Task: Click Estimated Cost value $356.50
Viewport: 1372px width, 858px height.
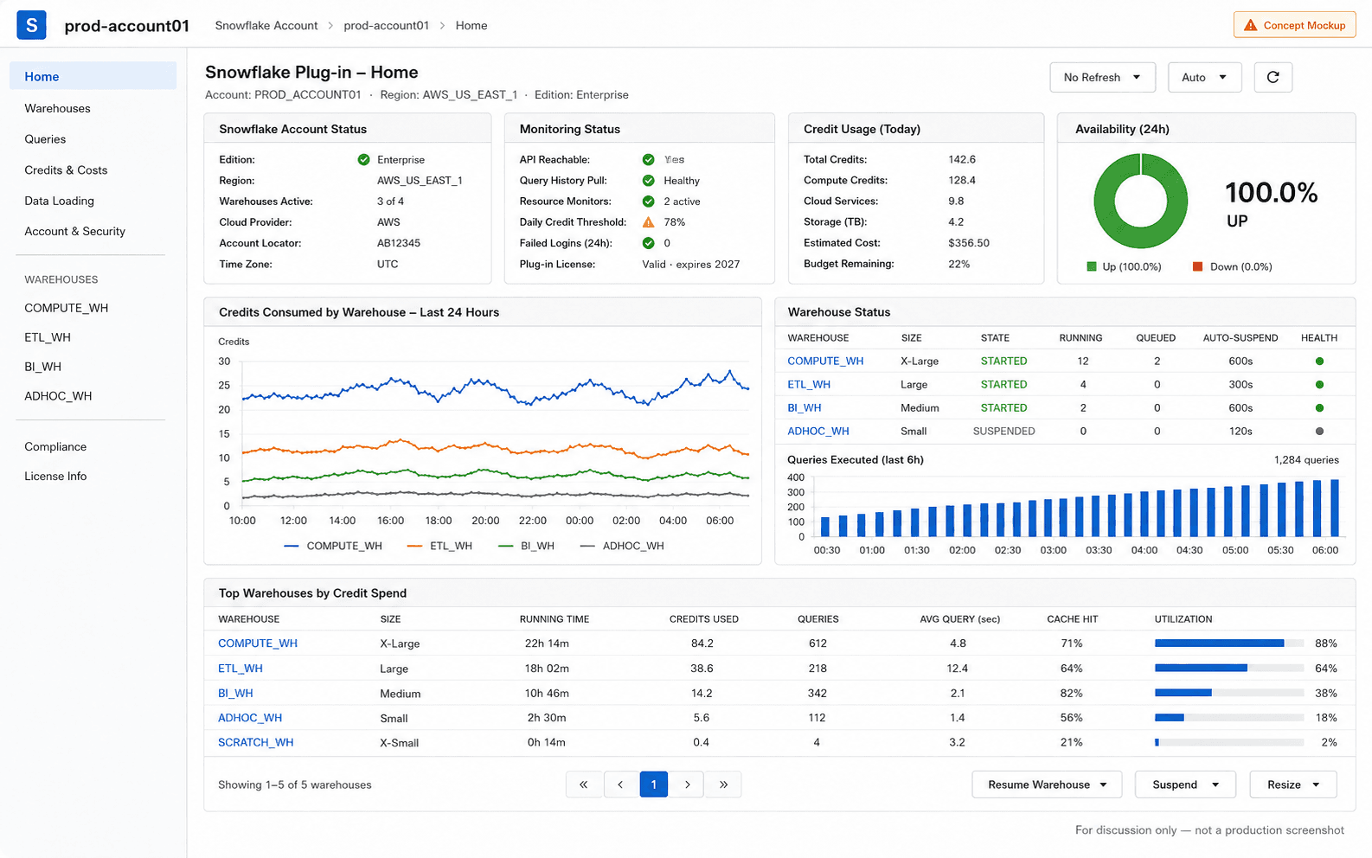Action: (969, 243)
